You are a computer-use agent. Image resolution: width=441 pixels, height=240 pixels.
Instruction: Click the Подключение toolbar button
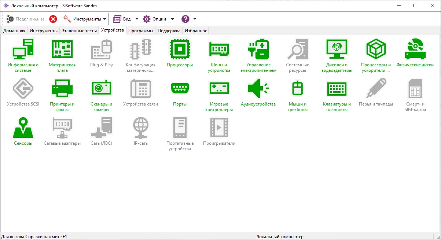point(25,19)
